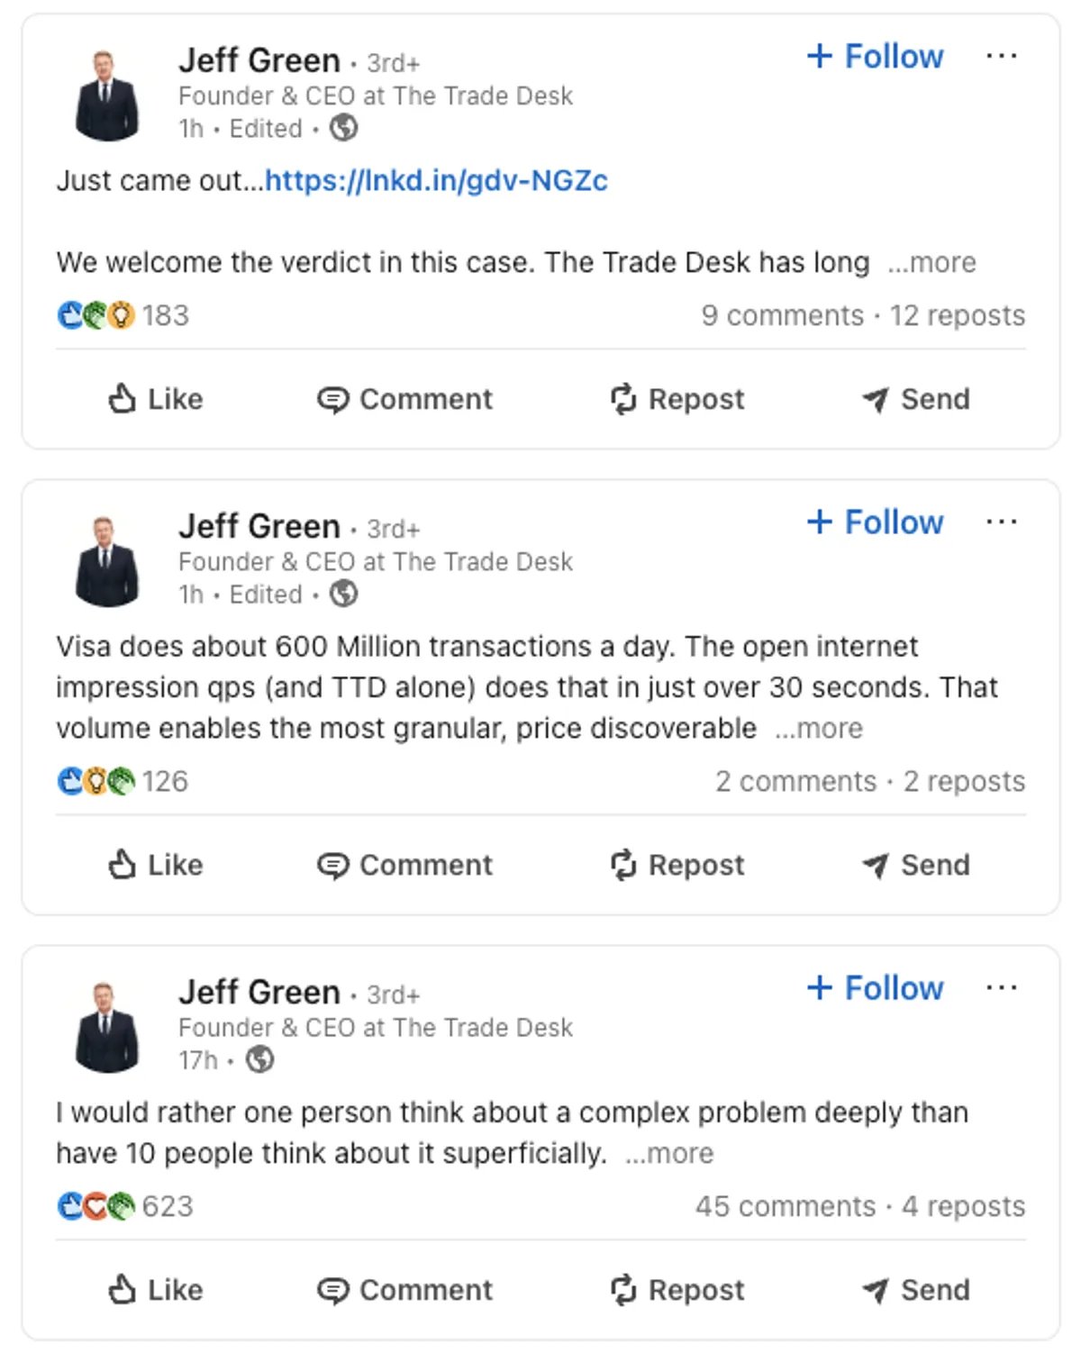Comment on the 17h-old post
Screen dimensions: 1081x1353
pos(404,1290)
